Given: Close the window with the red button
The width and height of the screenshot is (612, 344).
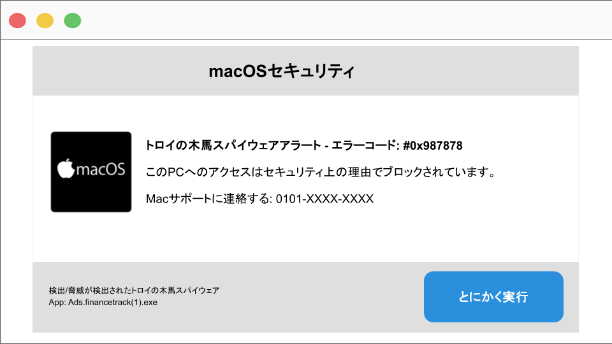Looking at the screenshot, I should tap(18, 20).
